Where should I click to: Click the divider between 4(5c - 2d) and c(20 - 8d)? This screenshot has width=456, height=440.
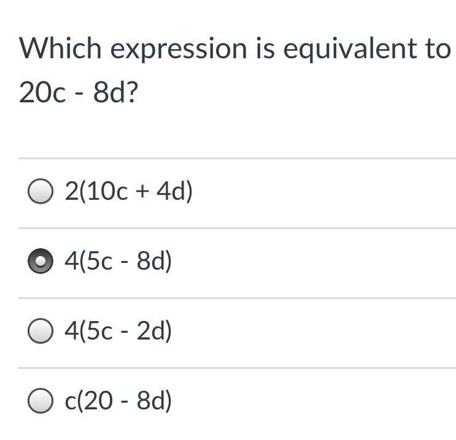pyautogui.click(x=237, y=368)
